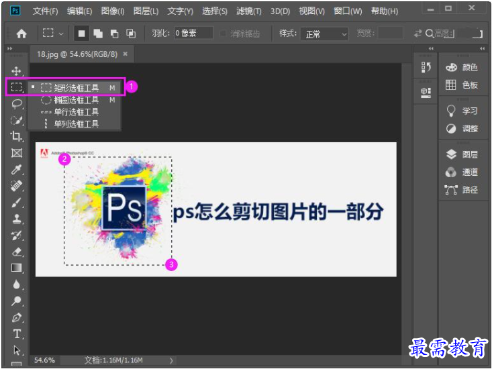Open the 帮助(H) menu

[385, 11]
